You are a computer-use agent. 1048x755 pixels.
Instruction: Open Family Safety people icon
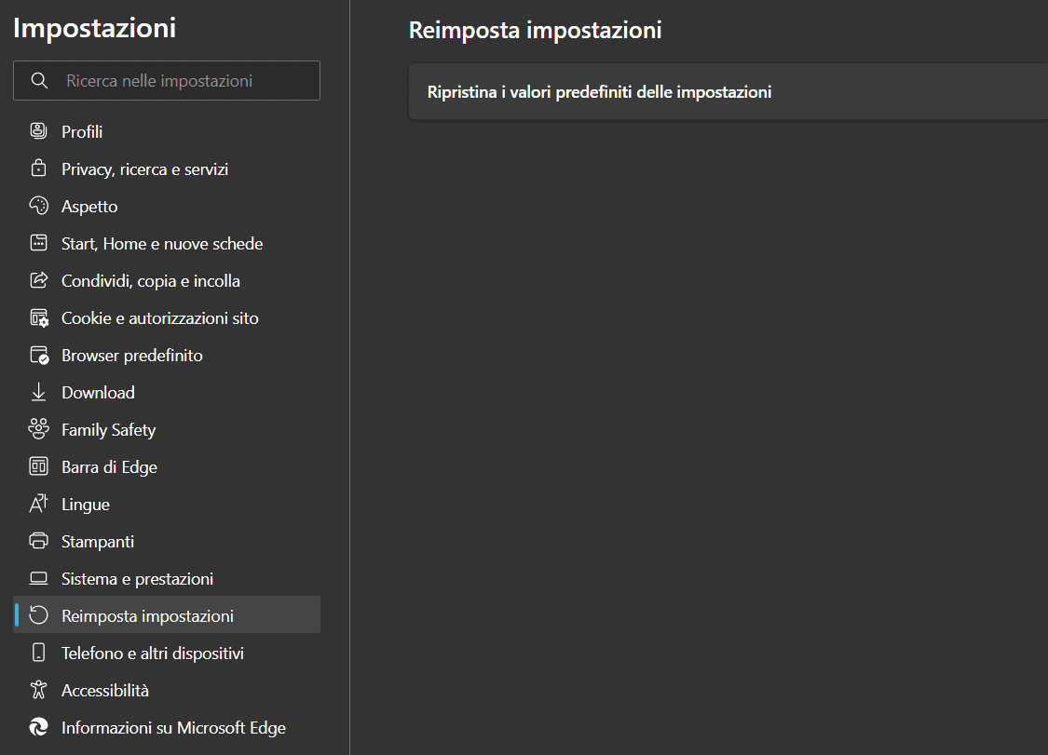[x=38, y=429]
